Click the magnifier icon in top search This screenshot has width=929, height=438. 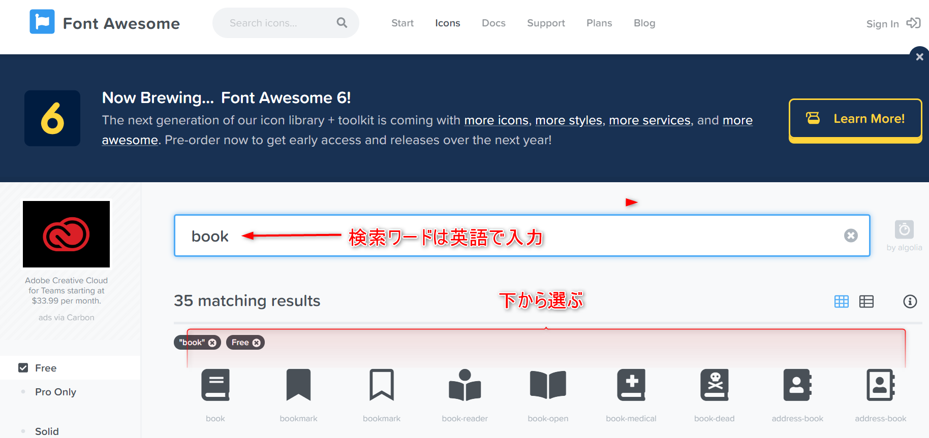[x=342, y=23]
